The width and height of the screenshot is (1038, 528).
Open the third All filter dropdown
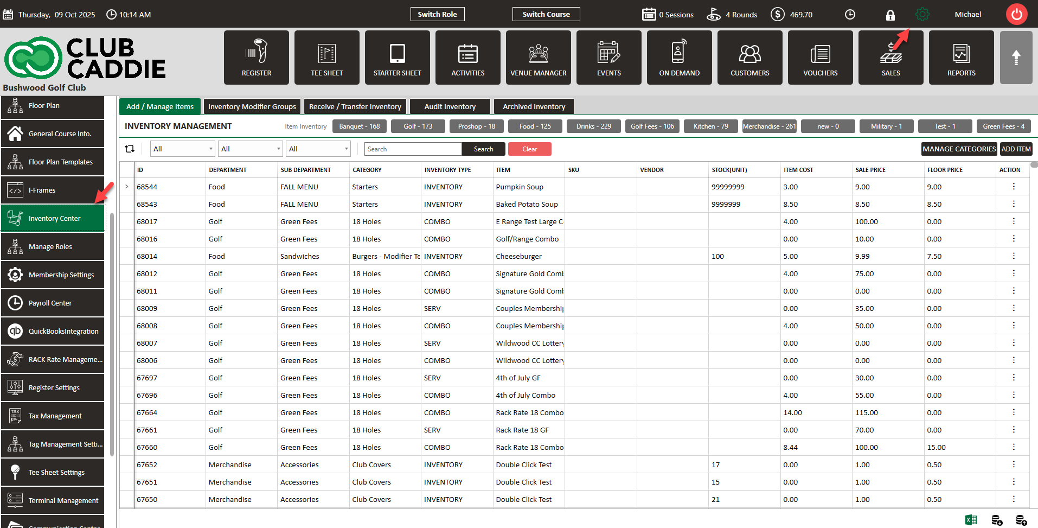[318, 149]
